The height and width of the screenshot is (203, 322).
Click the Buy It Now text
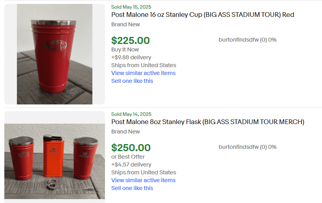click(x=125, y=49)
